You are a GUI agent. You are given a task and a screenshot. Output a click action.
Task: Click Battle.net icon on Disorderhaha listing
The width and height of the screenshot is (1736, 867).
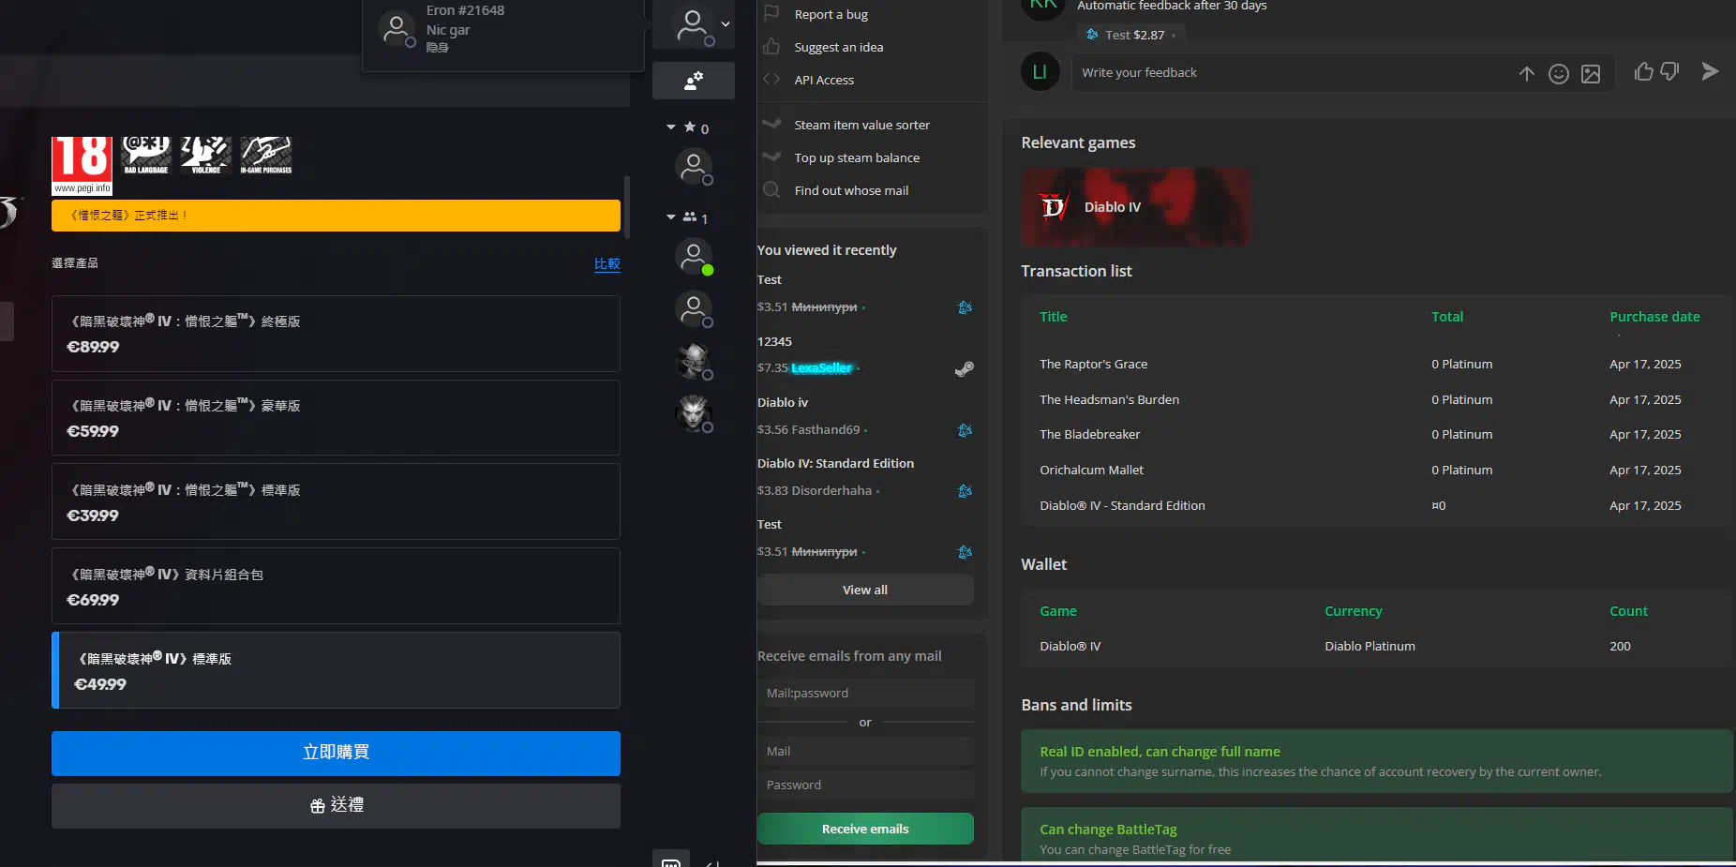(965, 491)
